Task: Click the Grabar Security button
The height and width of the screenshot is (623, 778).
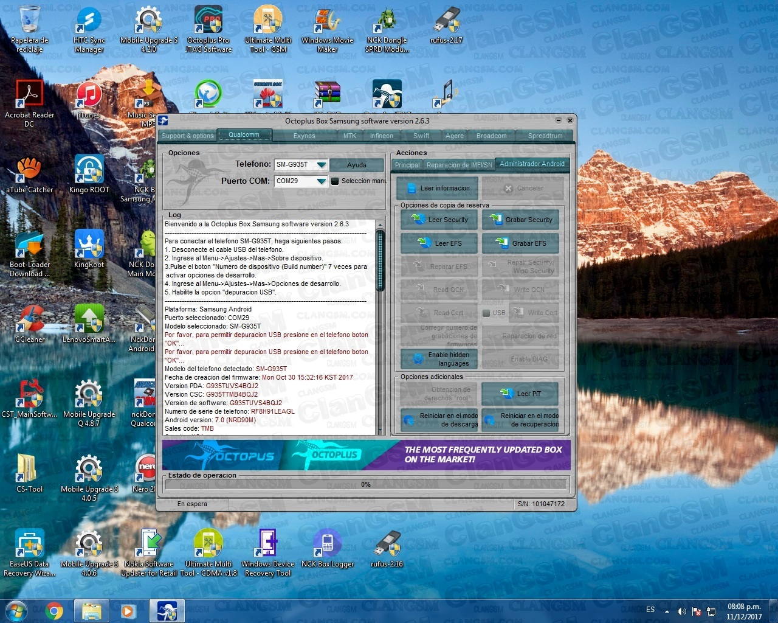Action: coord(520,220)
